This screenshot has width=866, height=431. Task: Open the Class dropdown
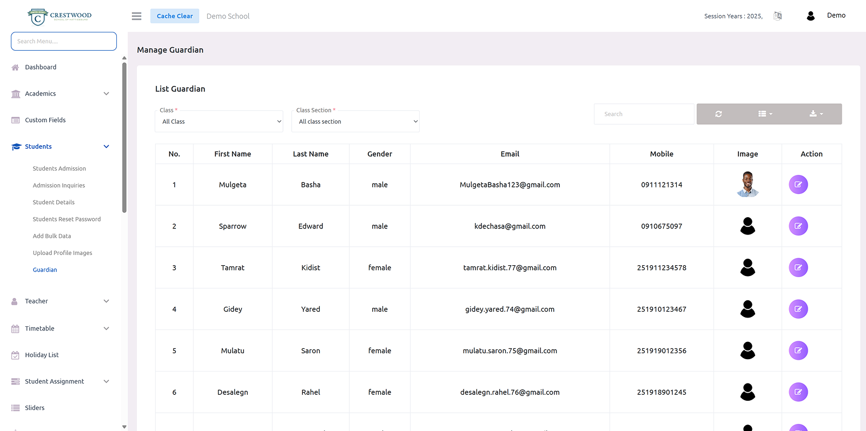pyautogui.click(x=219, y=122)
